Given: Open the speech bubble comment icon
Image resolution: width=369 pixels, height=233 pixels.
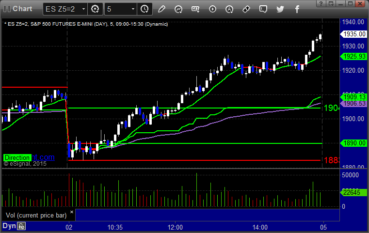Looking at the screenshot, I should (263, 9).
